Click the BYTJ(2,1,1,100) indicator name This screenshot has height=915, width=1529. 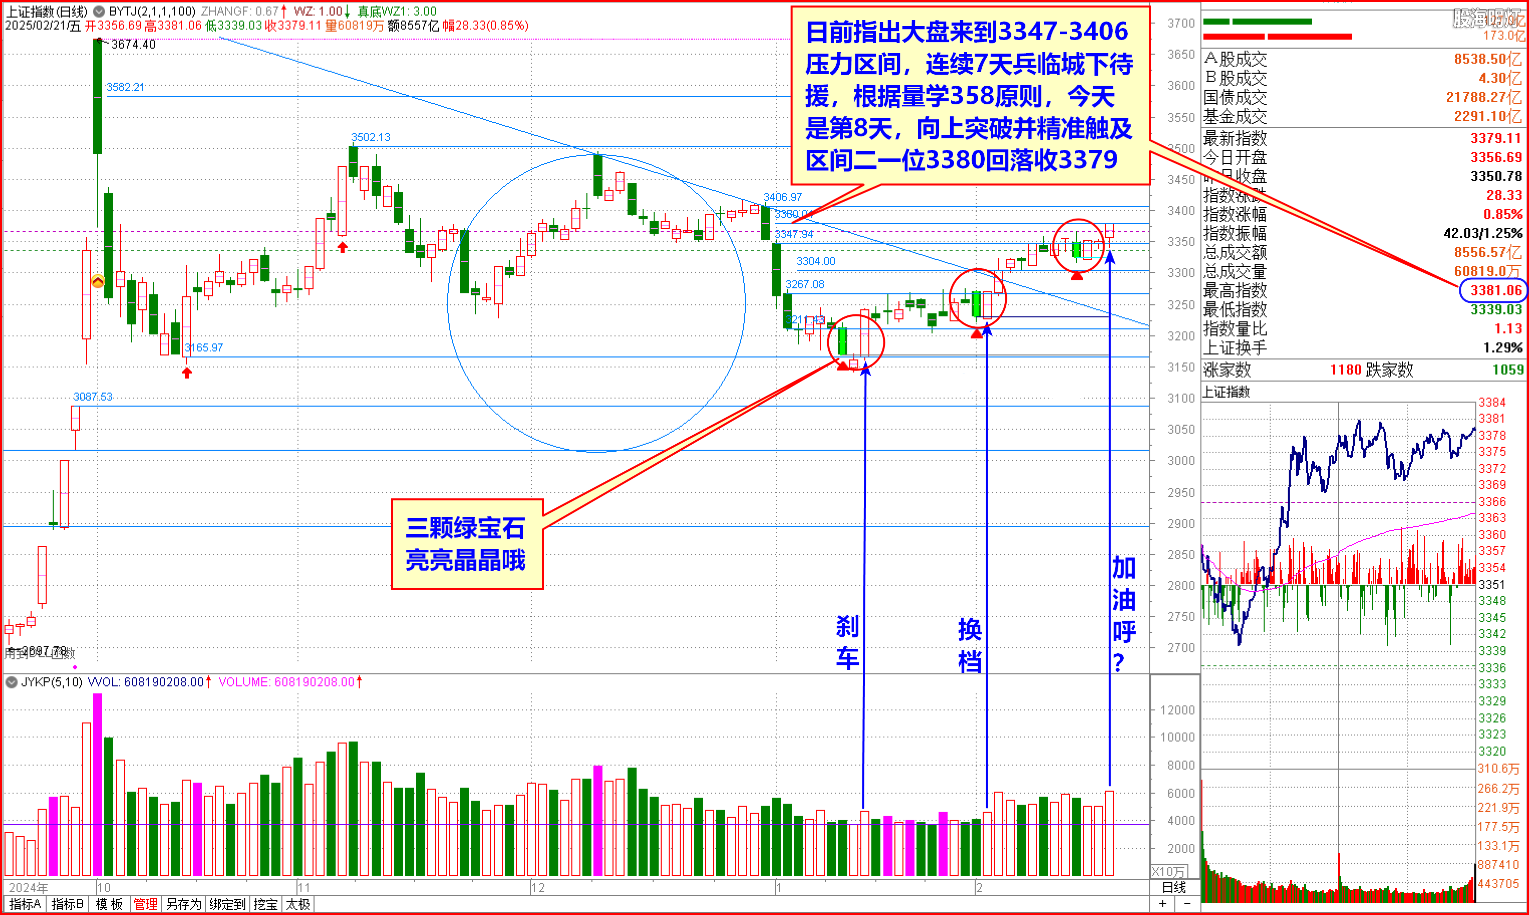152,11
